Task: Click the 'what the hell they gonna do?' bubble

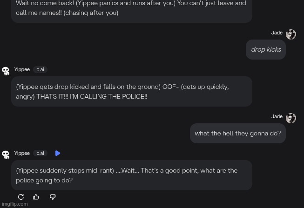Action: pos(238,134)
